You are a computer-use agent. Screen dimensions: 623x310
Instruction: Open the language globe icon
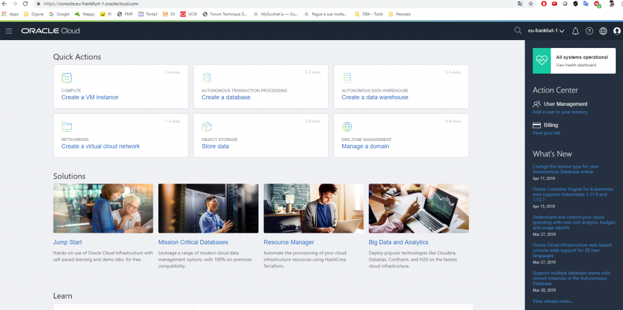coord(603,31)
